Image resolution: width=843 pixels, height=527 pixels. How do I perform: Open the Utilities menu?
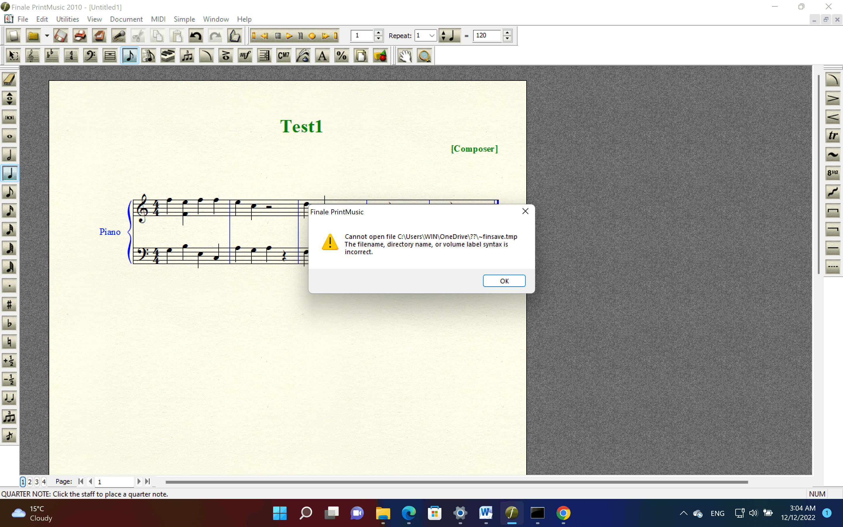point(68,19)
